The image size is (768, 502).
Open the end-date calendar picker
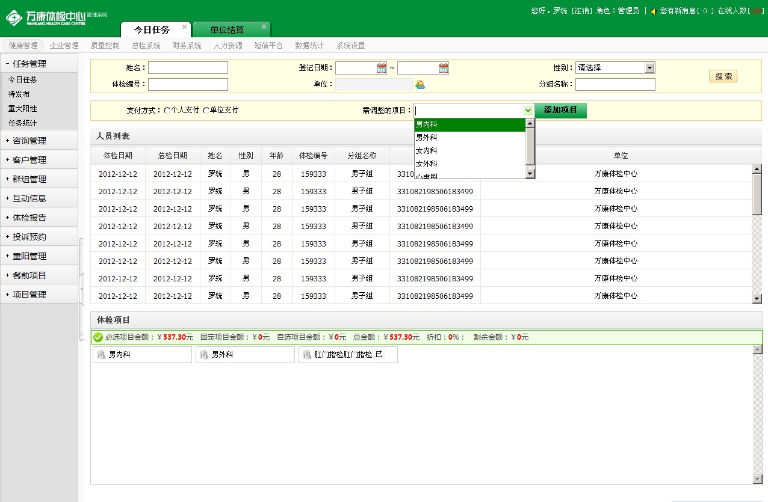[444, 68]
